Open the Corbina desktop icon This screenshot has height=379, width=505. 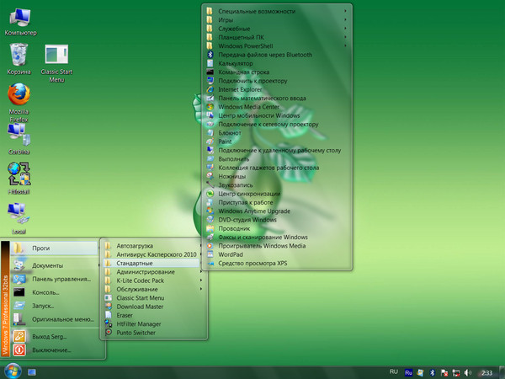point(19,139)
